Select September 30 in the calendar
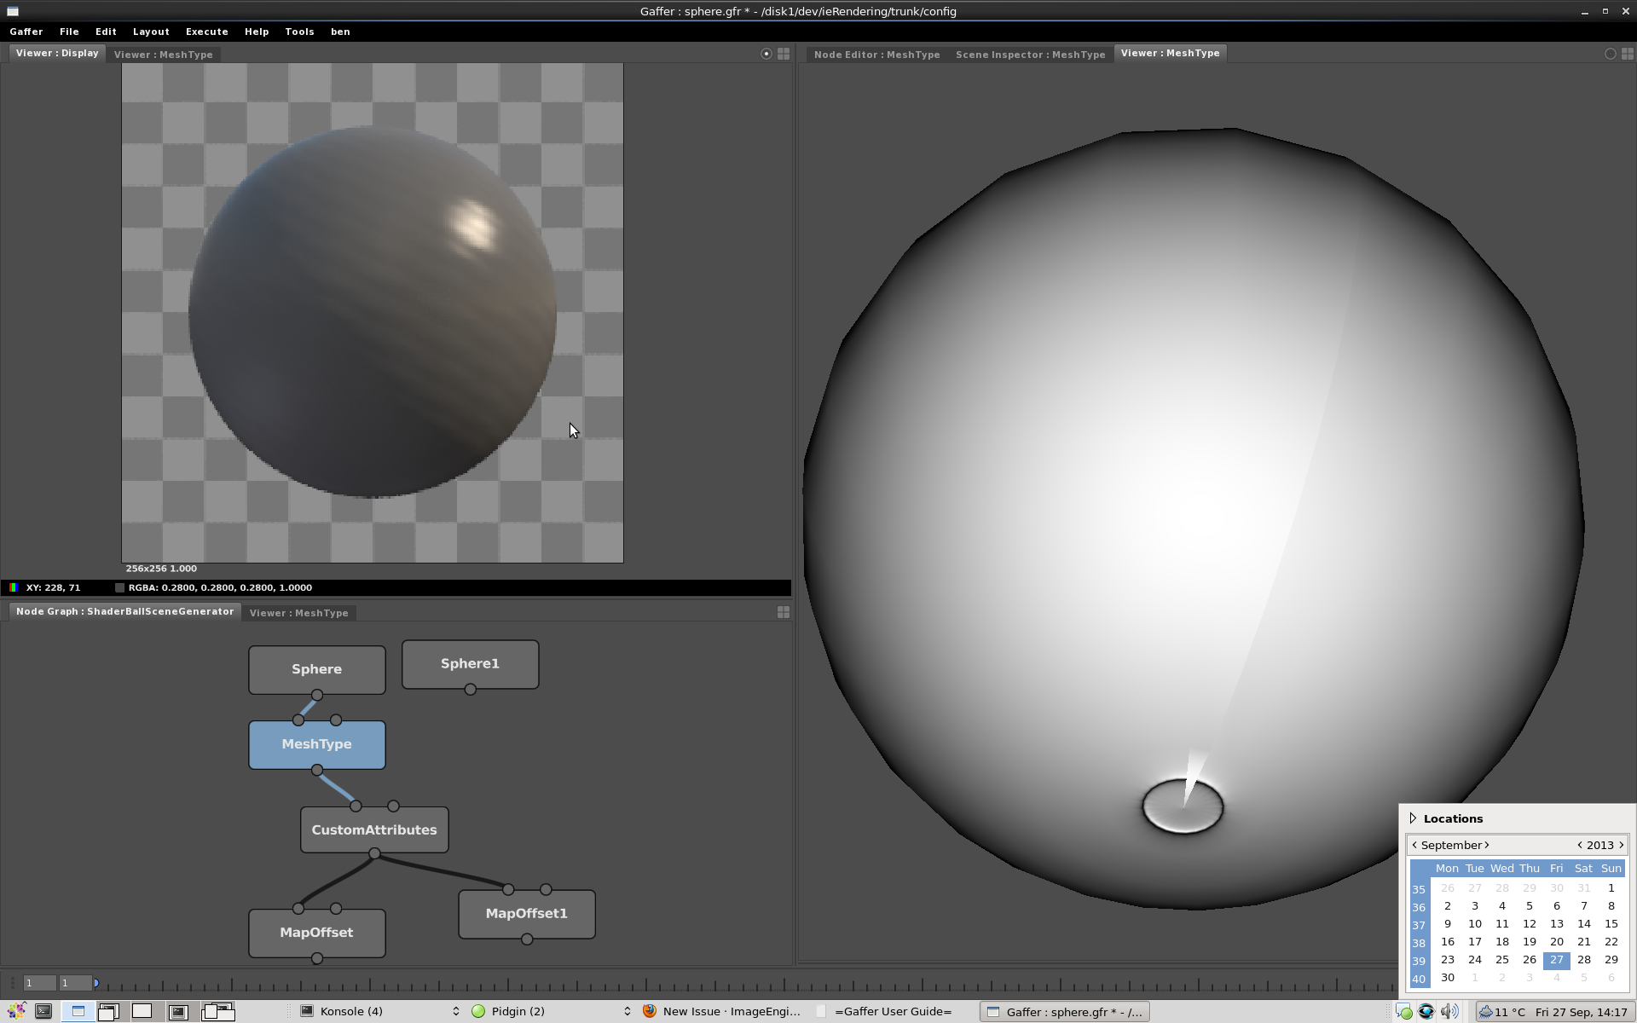1637x1023 pixels. (x=1448, y=978)
